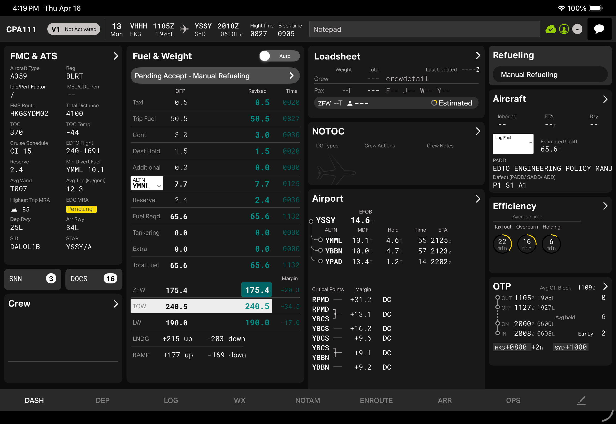Viewport: 616px width, 424px height.
Task: Tap the revised Total Fuel 65.6 value
Action: pyautogui.click(x=260, y=265)
